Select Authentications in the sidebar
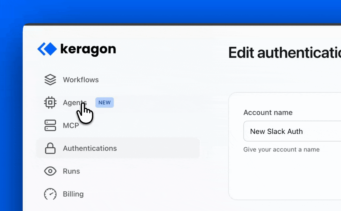This screenshot has width=341, height=211. (x=118, y=148)
